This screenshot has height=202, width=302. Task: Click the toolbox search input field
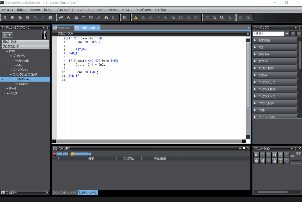268,33
